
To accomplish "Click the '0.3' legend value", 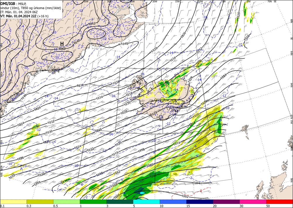I will pyautogui.click(x=29, y=206).
